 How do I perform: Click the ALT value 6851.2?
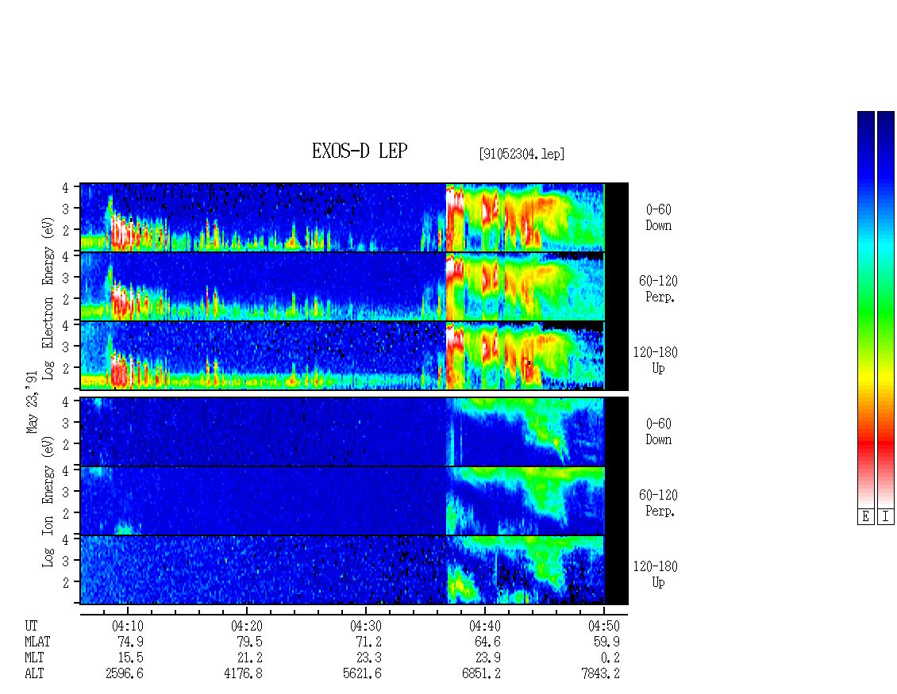click(482, 673)
